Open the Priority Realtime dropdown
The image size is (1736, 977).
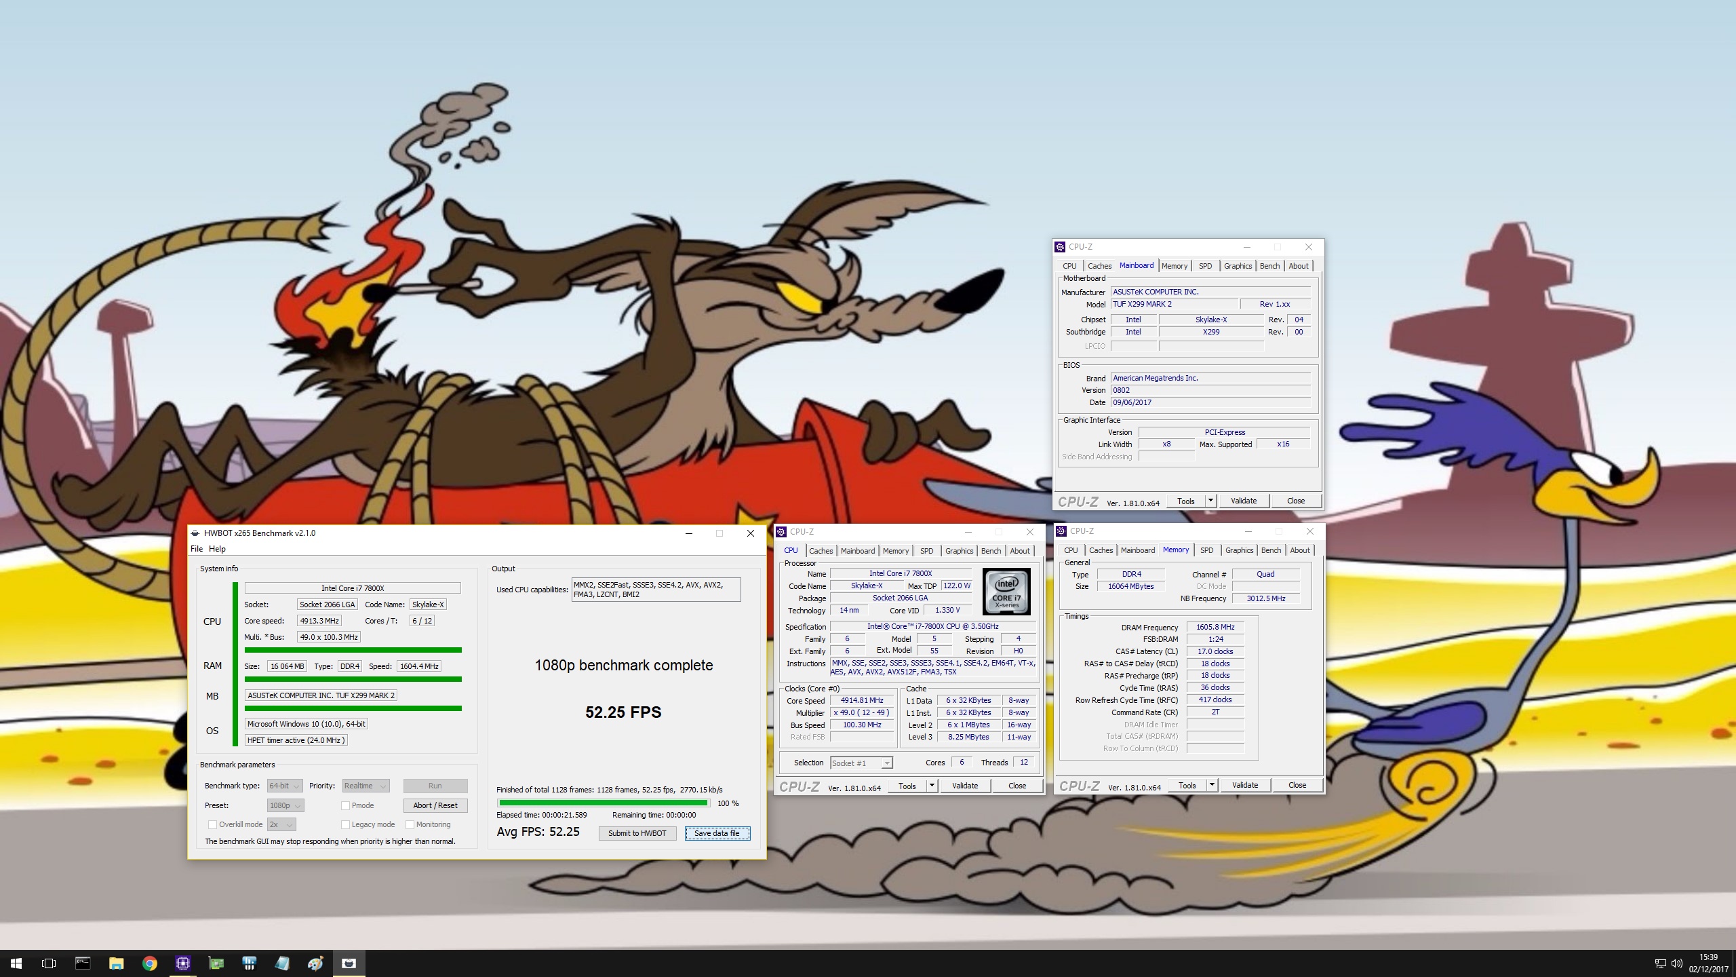pyautogui.click(x=366, y=786)
